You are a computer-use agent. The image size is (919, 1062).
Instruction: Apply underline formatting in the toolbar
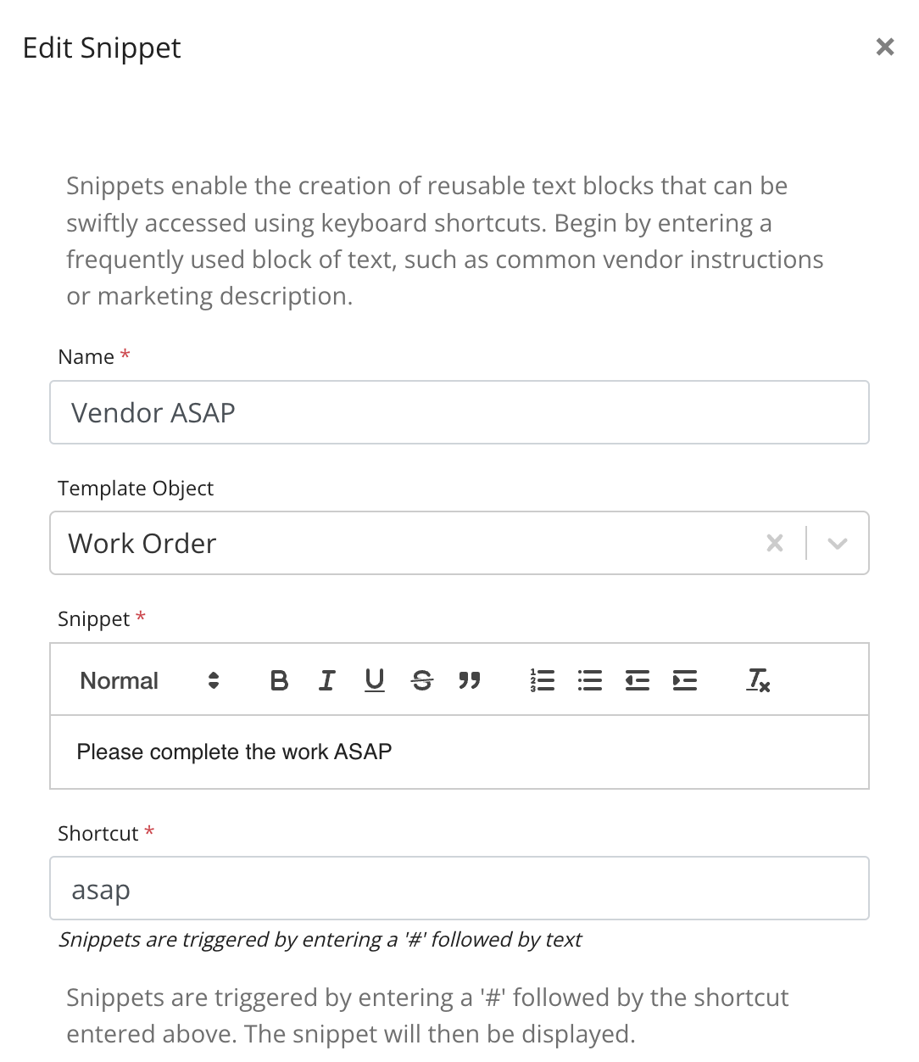tap(374, 679)
